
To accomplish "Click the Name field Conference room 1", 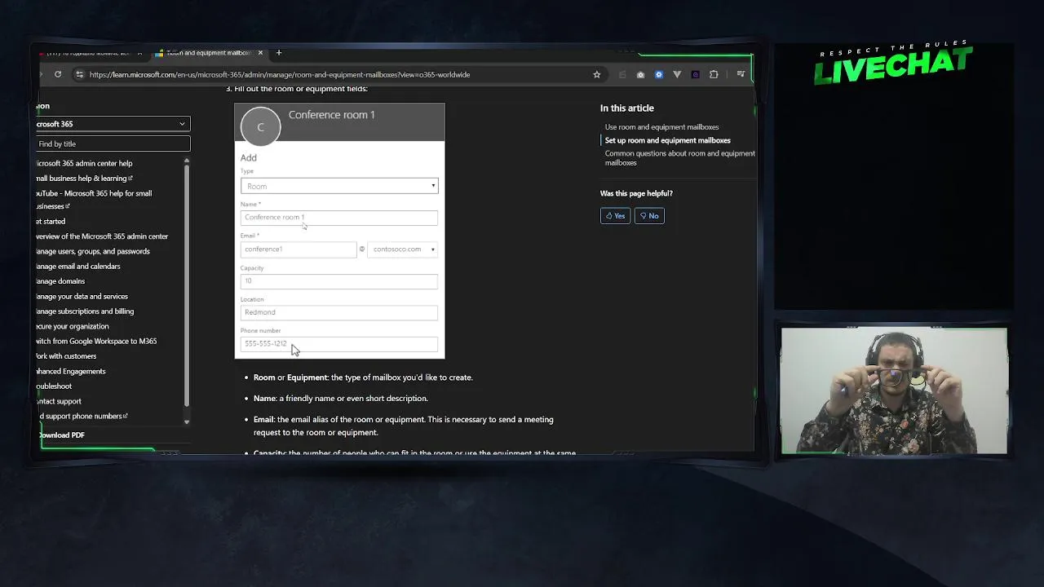I will [x=339, y=218].
